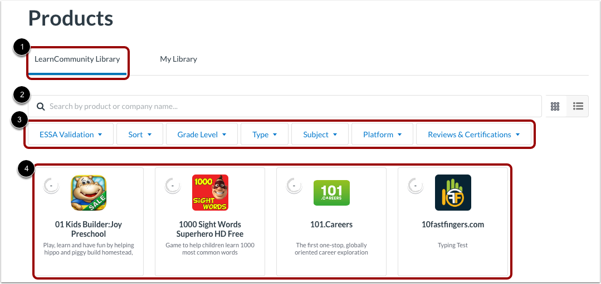Click the 01 Kids Builder hippo app icon
The image size is (601, 284).
tap(89, 193)
